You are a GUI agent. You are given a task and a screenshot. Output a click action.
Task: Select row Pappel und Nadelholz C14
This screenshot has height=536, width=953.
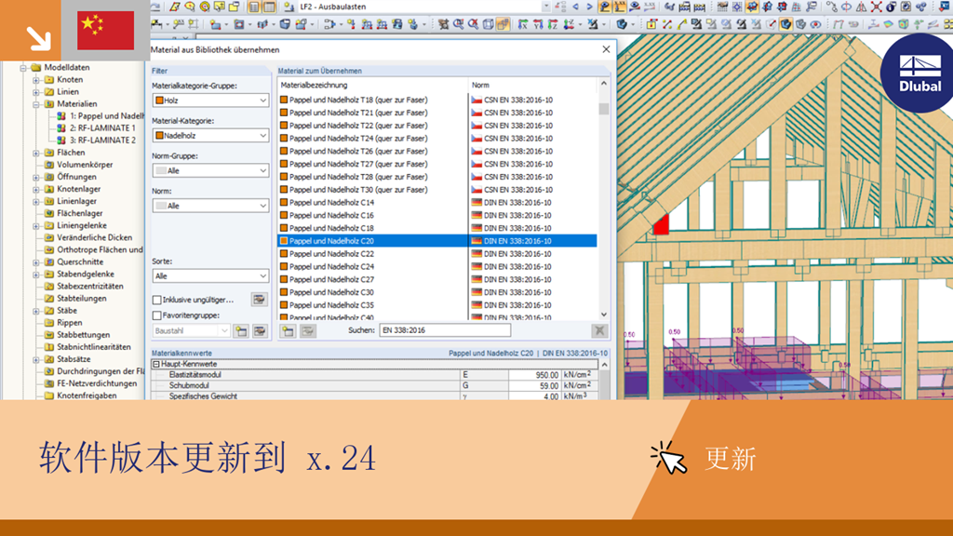pos(437,202)
